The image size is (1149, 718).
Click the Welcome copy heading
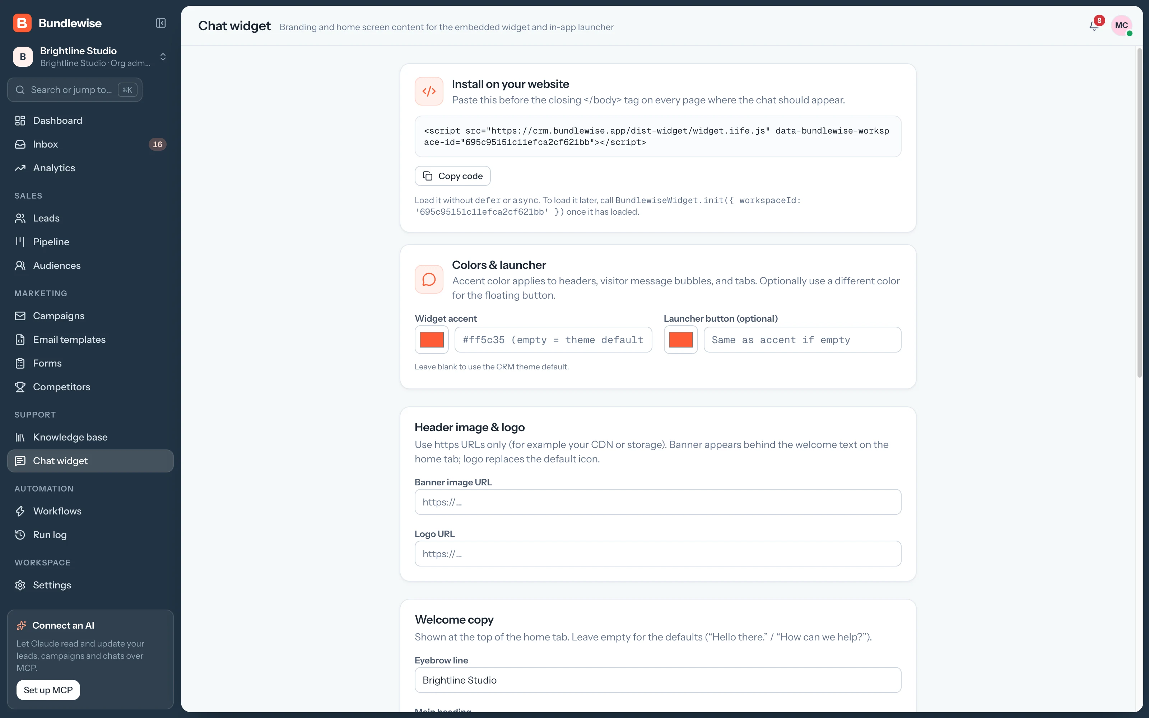point(454,620)
